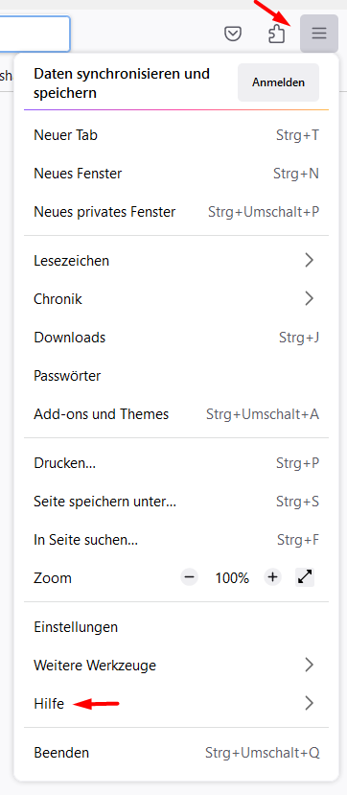Click into the address bar field

coord(35,34)
